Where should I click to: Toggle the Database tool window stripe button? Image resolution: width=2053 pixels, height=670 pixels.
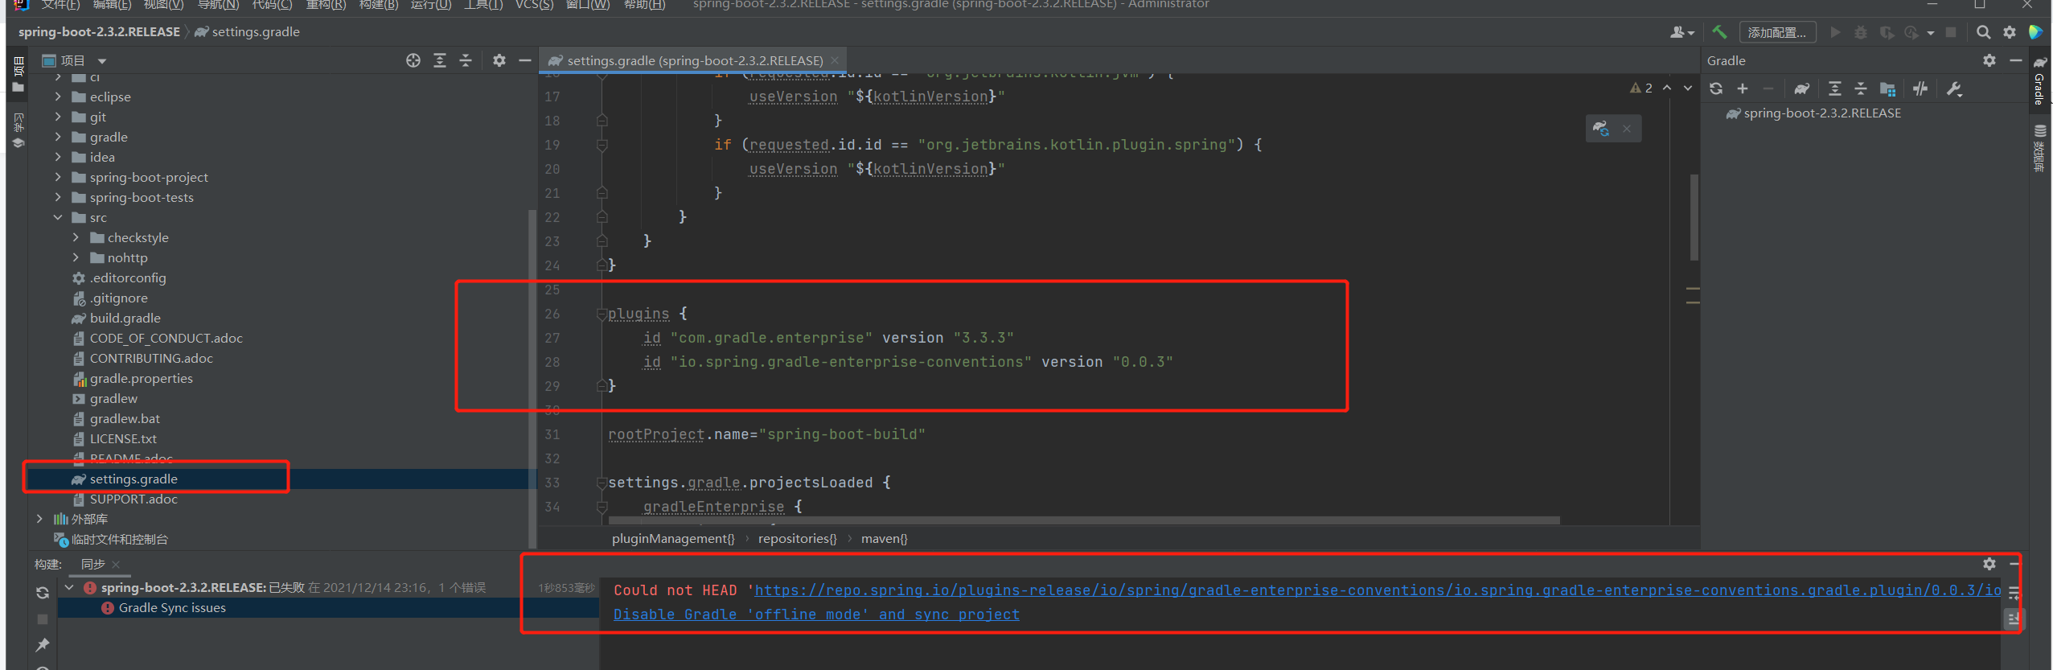2040,148
